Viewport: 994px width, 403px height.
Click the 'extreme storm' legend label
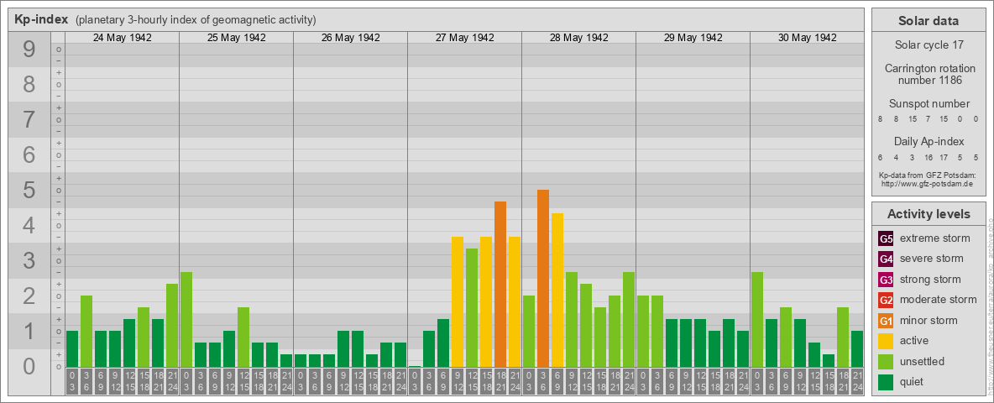click(x=935, y=238)
